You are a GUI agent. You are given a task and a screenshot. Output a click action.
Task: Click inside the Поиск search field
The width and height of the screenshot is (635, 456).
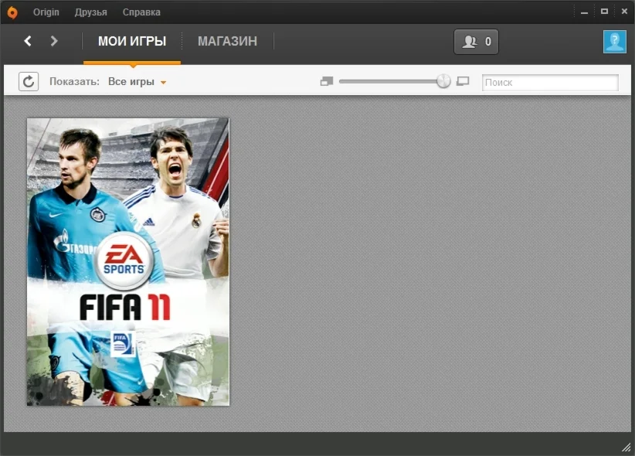549,82
